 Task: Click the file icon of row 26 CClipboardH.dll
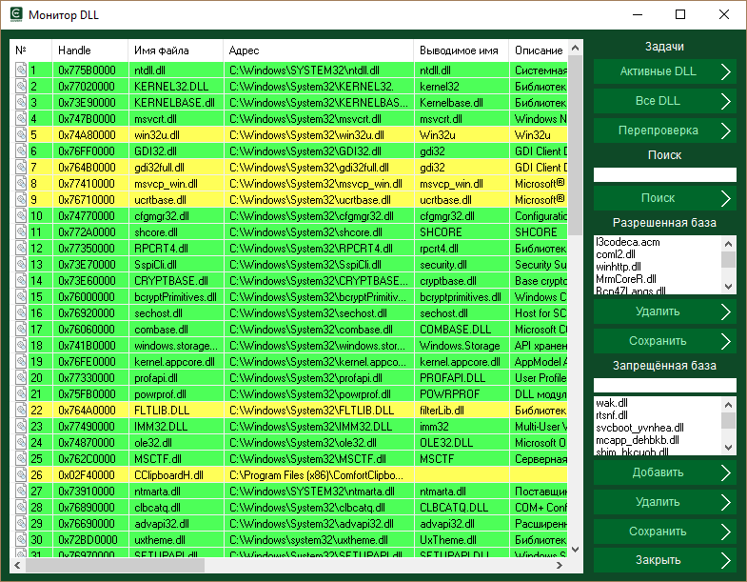click(20, 475)
